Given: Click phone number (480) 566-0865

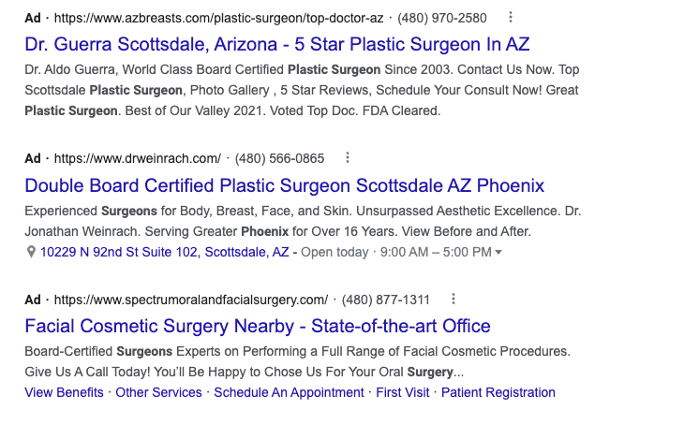Looking at the screenshot, I should click(279, 158).
